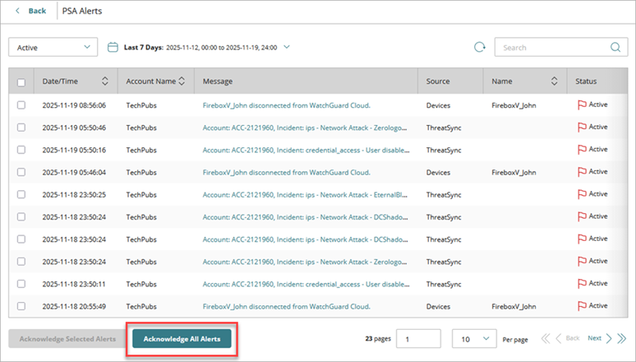The height and width of the screenshot is (362, 636).
Task: Click the Source column header
Action: 438,81
